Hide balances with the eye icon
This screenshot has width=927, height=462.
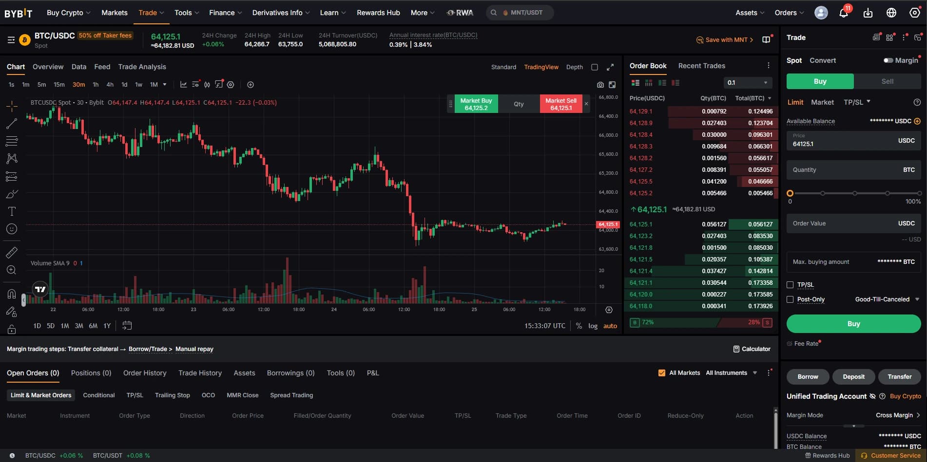[x=872, y=396]
